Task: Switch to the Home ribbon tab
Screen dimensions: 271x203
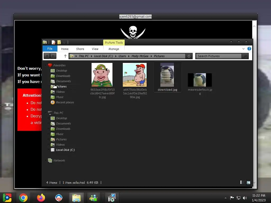Action: click(65, 49)
